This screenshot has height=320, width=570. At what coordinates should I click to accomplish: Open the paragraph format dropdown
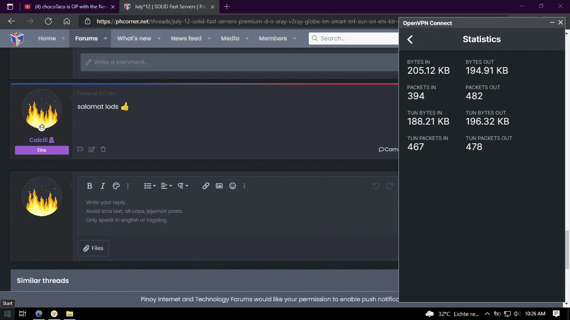(183, 186)
